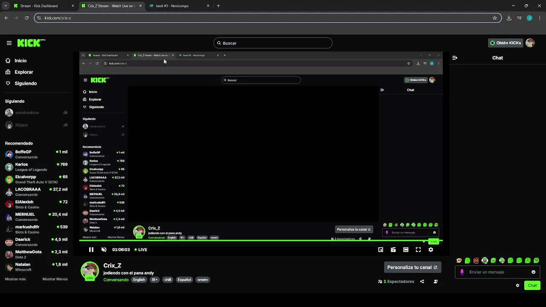Click the green KICK logo
The width and height of the screenshot is (546, 307).
coord(31,43)
